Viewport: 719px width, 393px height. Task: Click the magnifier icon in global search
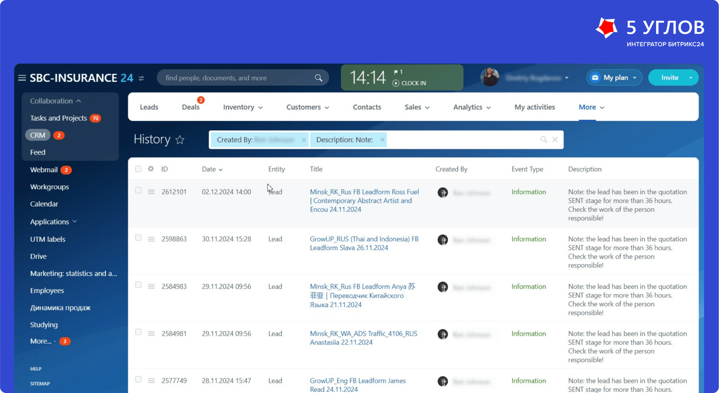pyautogui.click(x=318, y=78)
